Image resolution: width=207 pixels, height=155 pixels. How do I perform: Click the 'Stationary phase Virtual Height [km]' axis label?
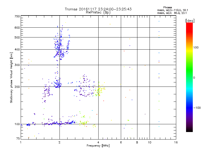click(11, 78)
